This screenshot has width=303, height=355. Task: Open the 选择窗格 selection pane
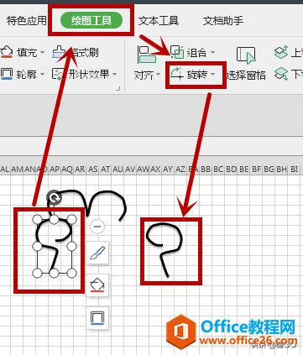tap(246, 64)
